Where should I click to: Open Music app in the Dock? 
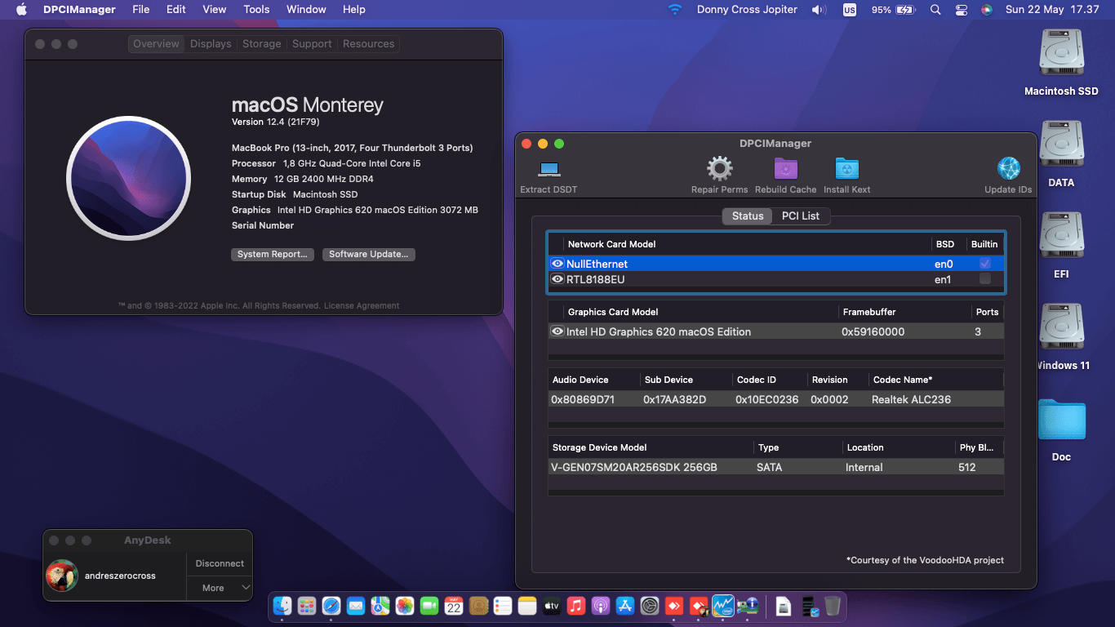point(576,606)
